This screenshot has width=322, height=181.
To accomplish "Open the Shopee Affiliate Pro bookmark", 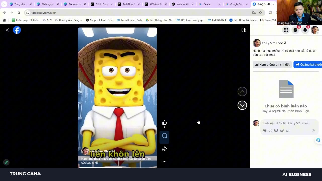I will point(99,20).
